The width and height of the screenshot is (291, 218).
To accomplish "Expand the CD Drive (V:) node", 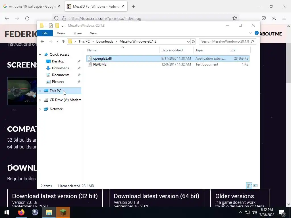I will [40, 100].
